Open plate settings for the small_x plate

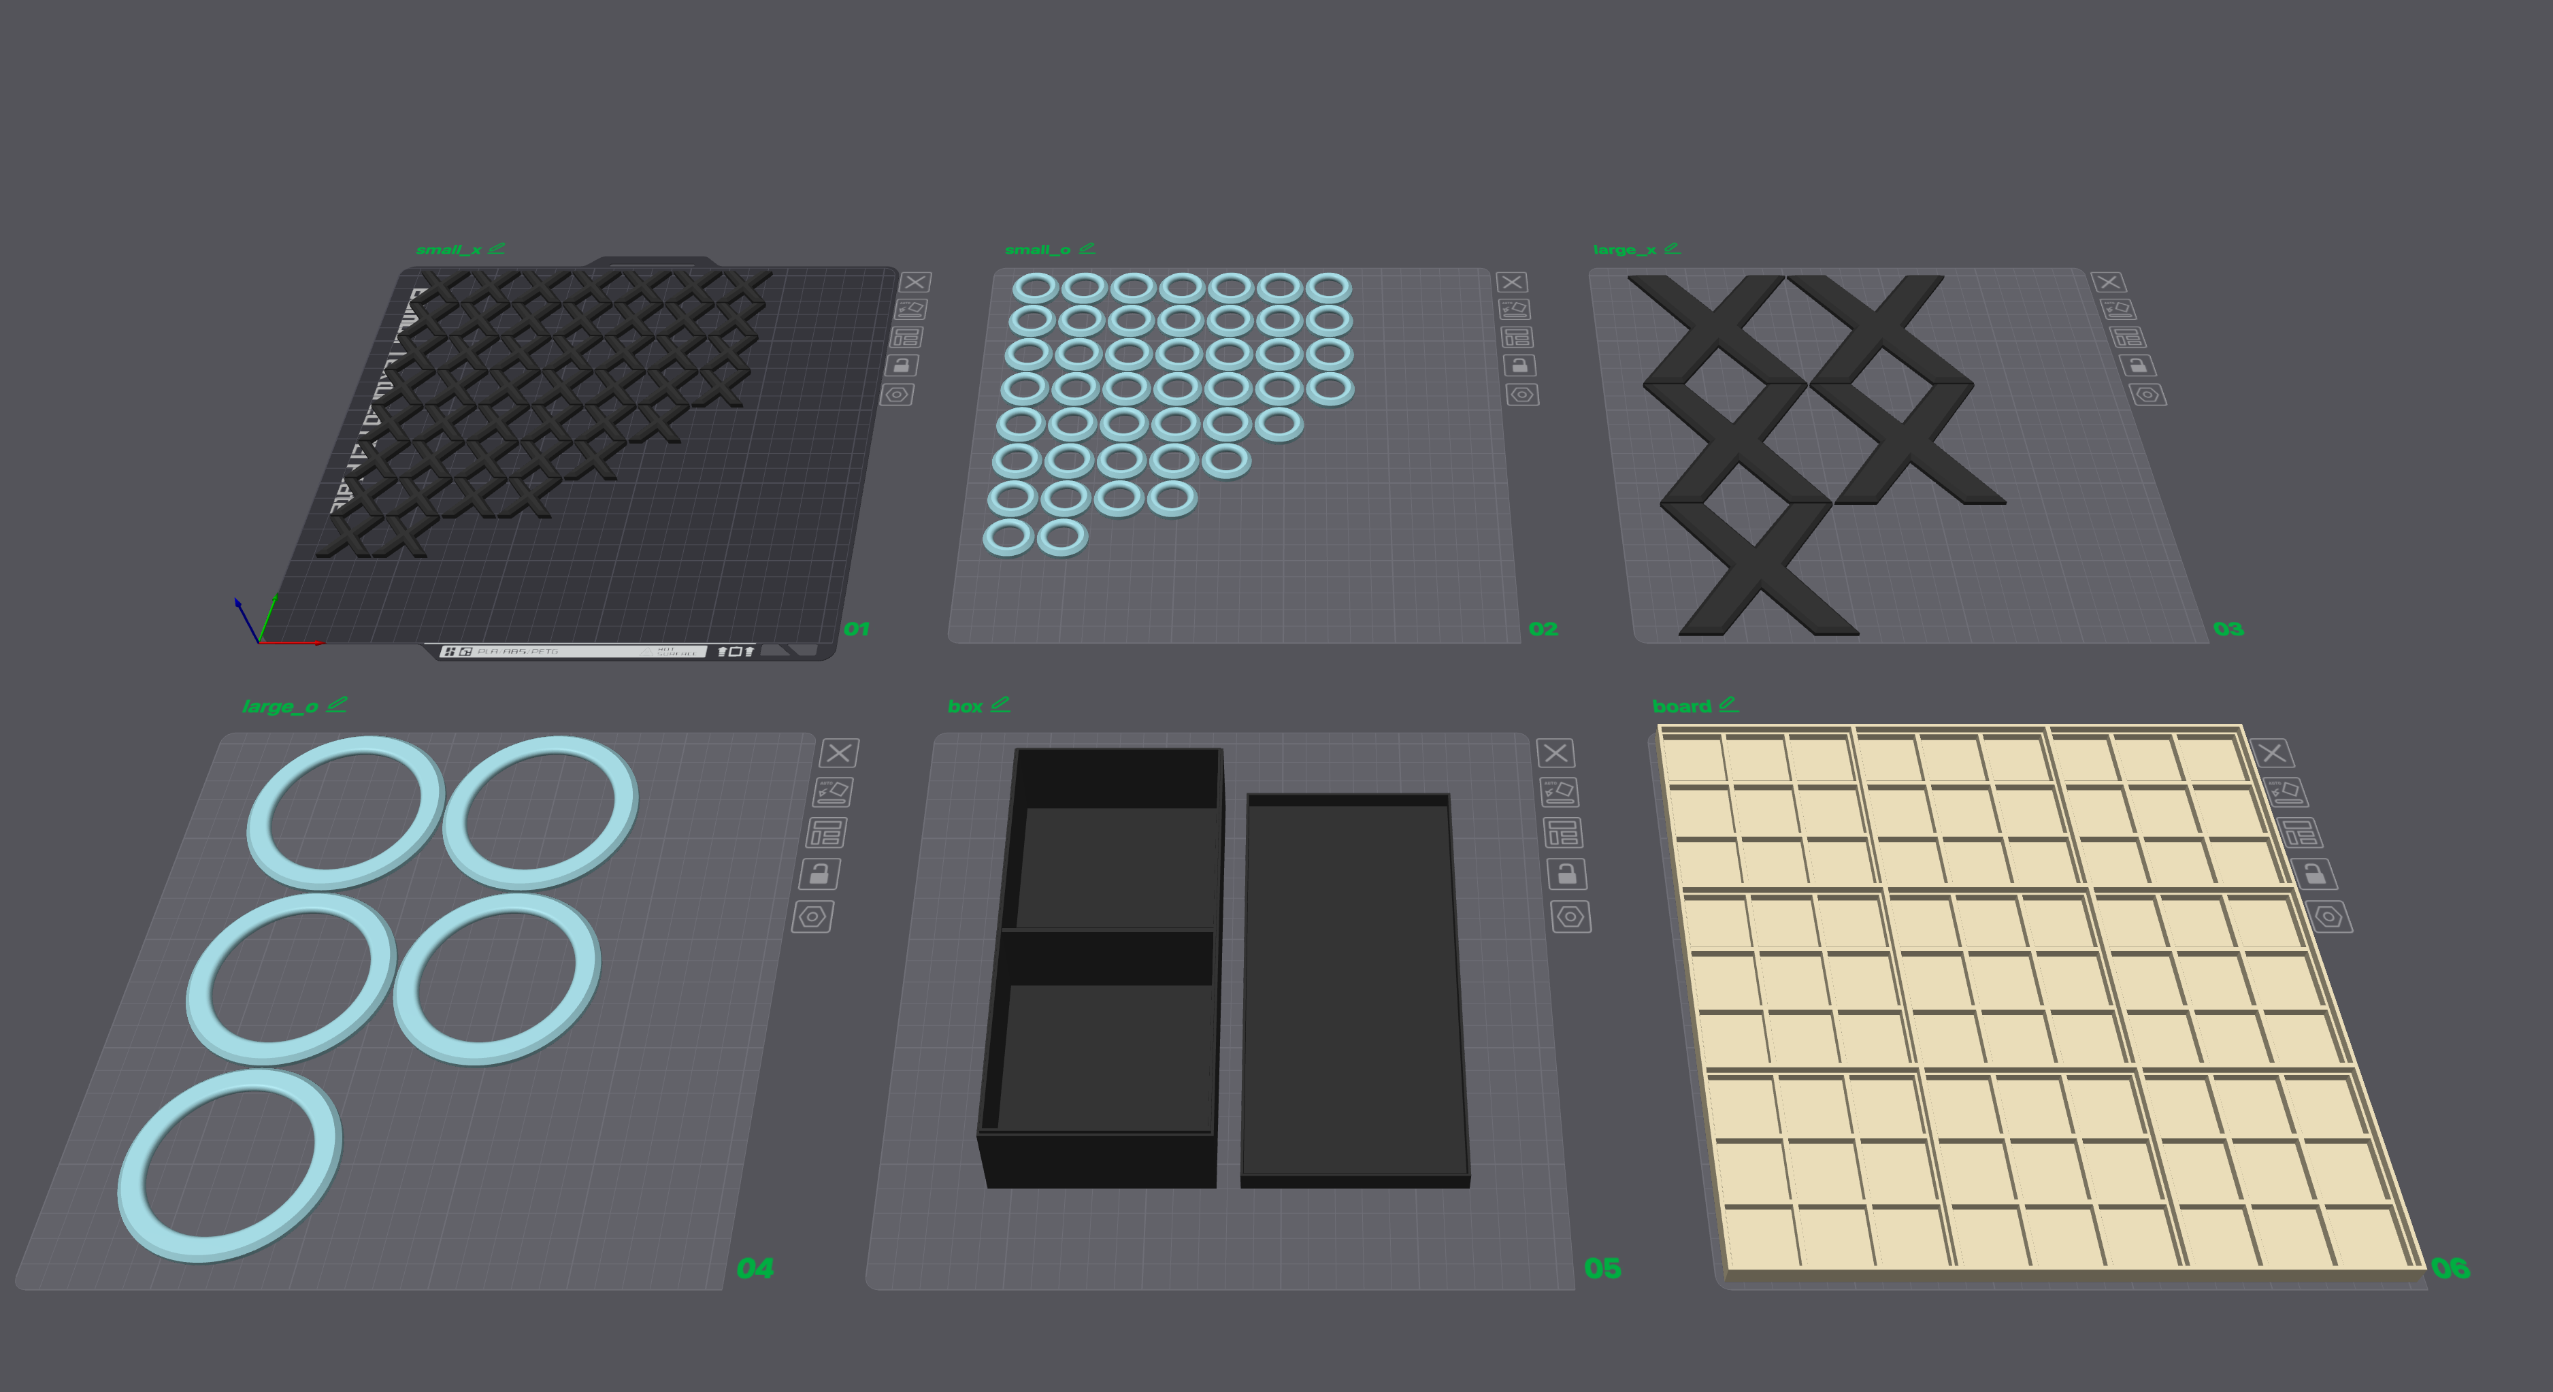897,395
